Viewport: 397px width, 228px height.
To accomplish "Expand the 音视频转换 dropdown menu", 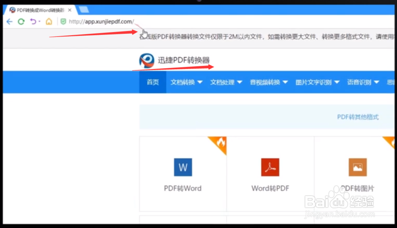I will (269, 82).
